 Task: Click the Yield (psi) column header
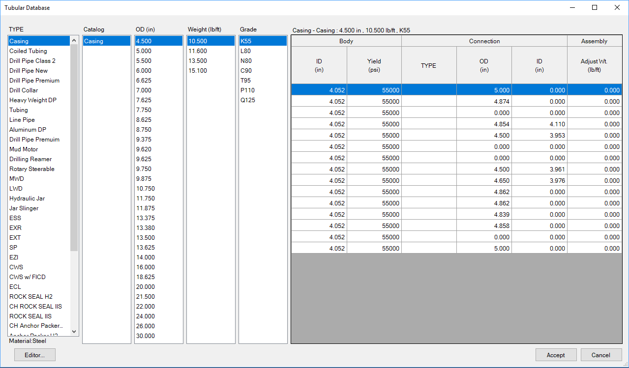[374, 65]
